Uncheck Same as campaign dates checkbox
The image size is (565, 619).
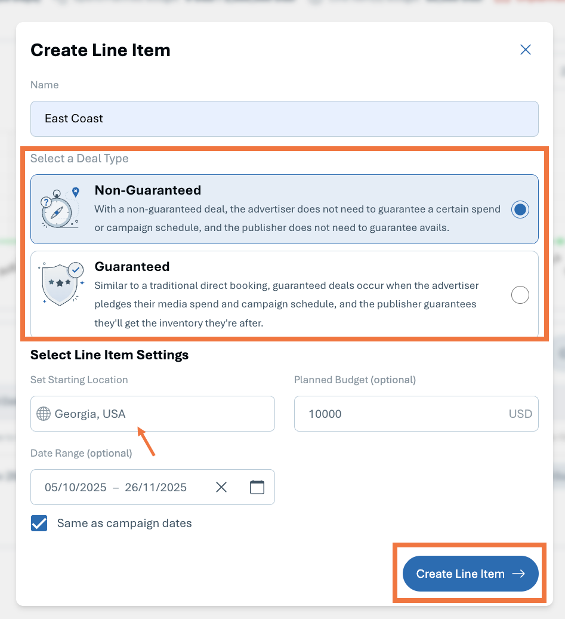pyautogui.click(x=39, y=523)
